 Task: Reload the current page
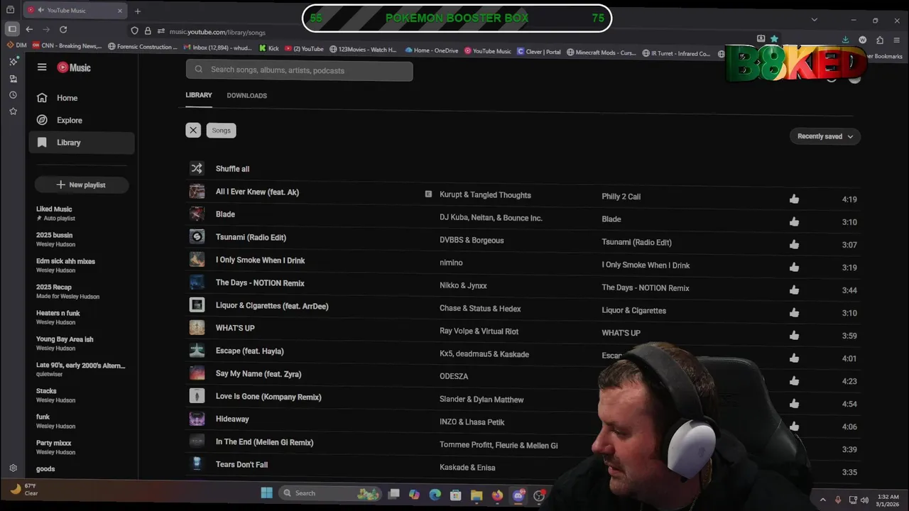pos(63,29)
